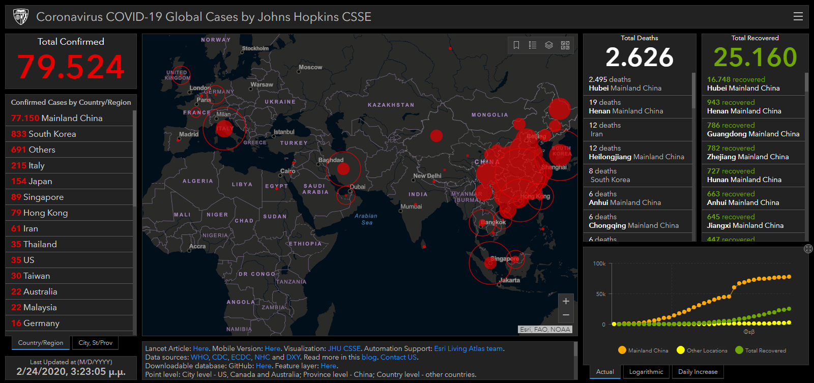Switch to the Daily Increase chart tab
Viewport: 814px width, 383px height.
click(697, 372)
